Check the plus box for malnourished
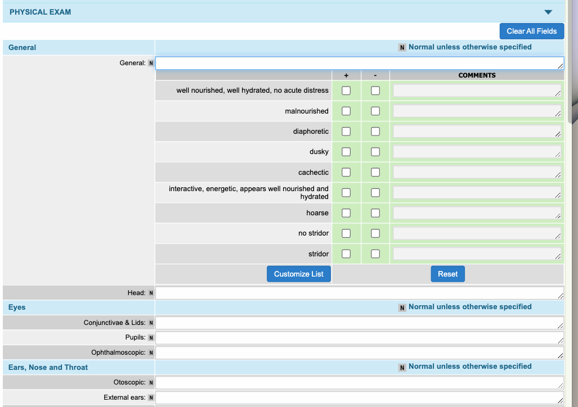The height and width of the screenshot is (407, 578). 346,111
